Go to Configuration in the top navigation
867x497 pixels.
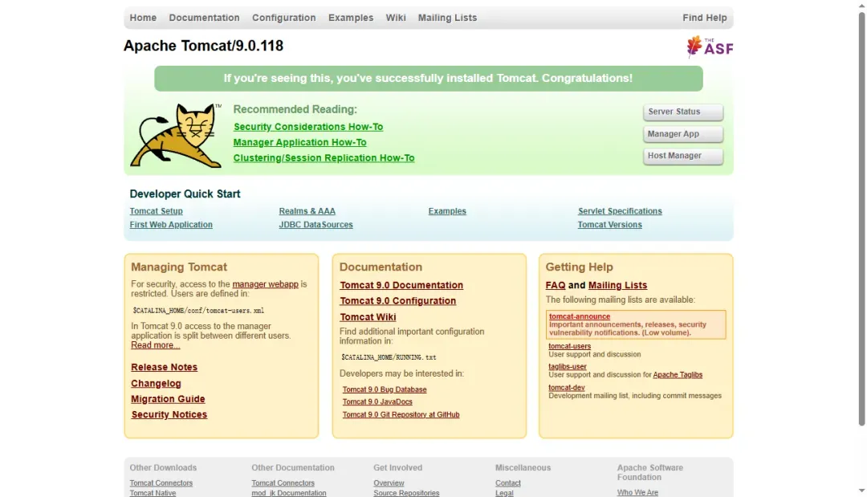[x=283, y=18]
